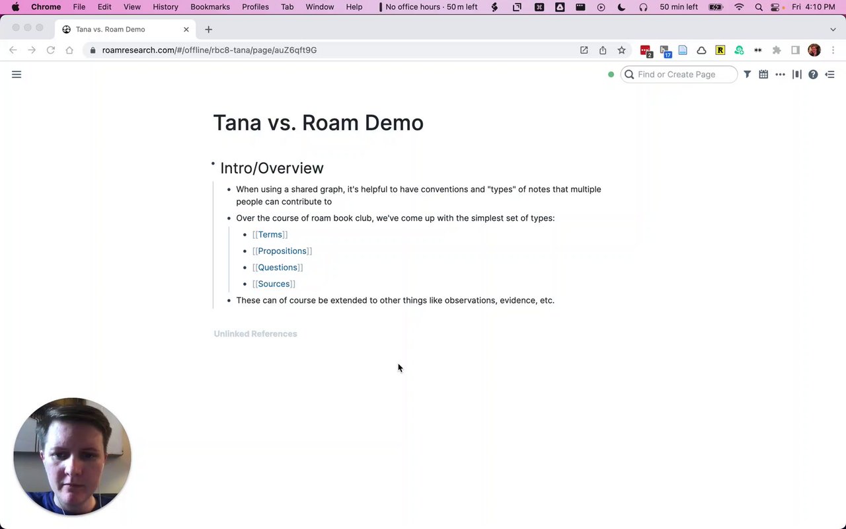Open the Propositions page link
Viewport: 846px width, 529px height.
282,251
